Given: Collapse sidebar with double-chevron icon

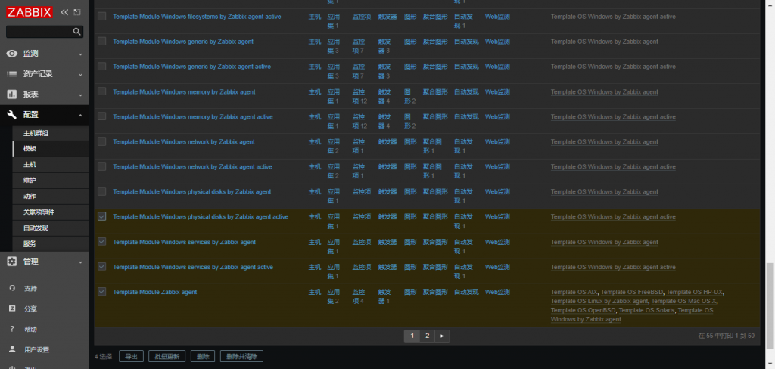Looking at the screenshot, I should (65, 12).
